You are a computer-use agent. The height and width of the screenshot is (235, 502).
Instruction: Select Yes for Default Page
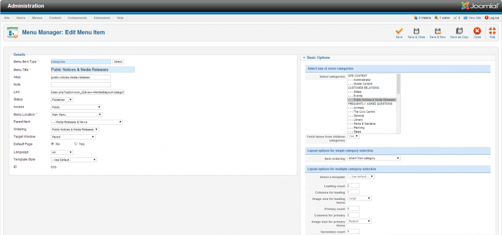pos(76,144)
